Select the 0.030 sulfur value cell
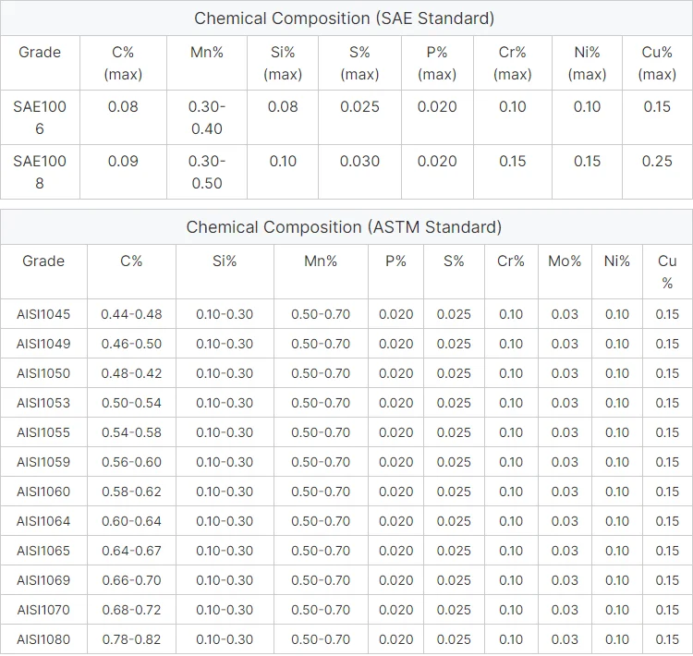 pos(359,161)
